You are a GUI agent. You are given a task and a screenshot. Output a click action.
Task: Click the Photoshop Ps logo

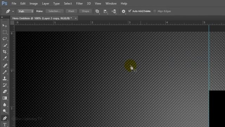(x=5, y=3)
